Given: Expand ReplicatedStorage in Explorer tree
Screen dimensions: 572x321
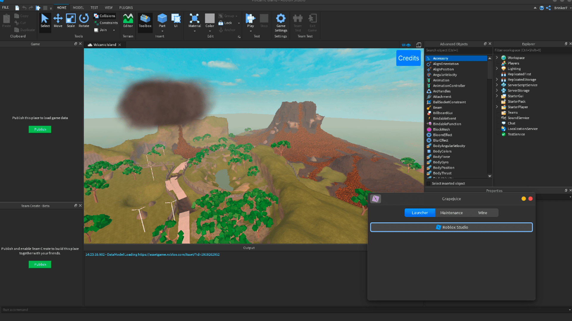Looking at the screenshot, I should (x=497, y=80).
